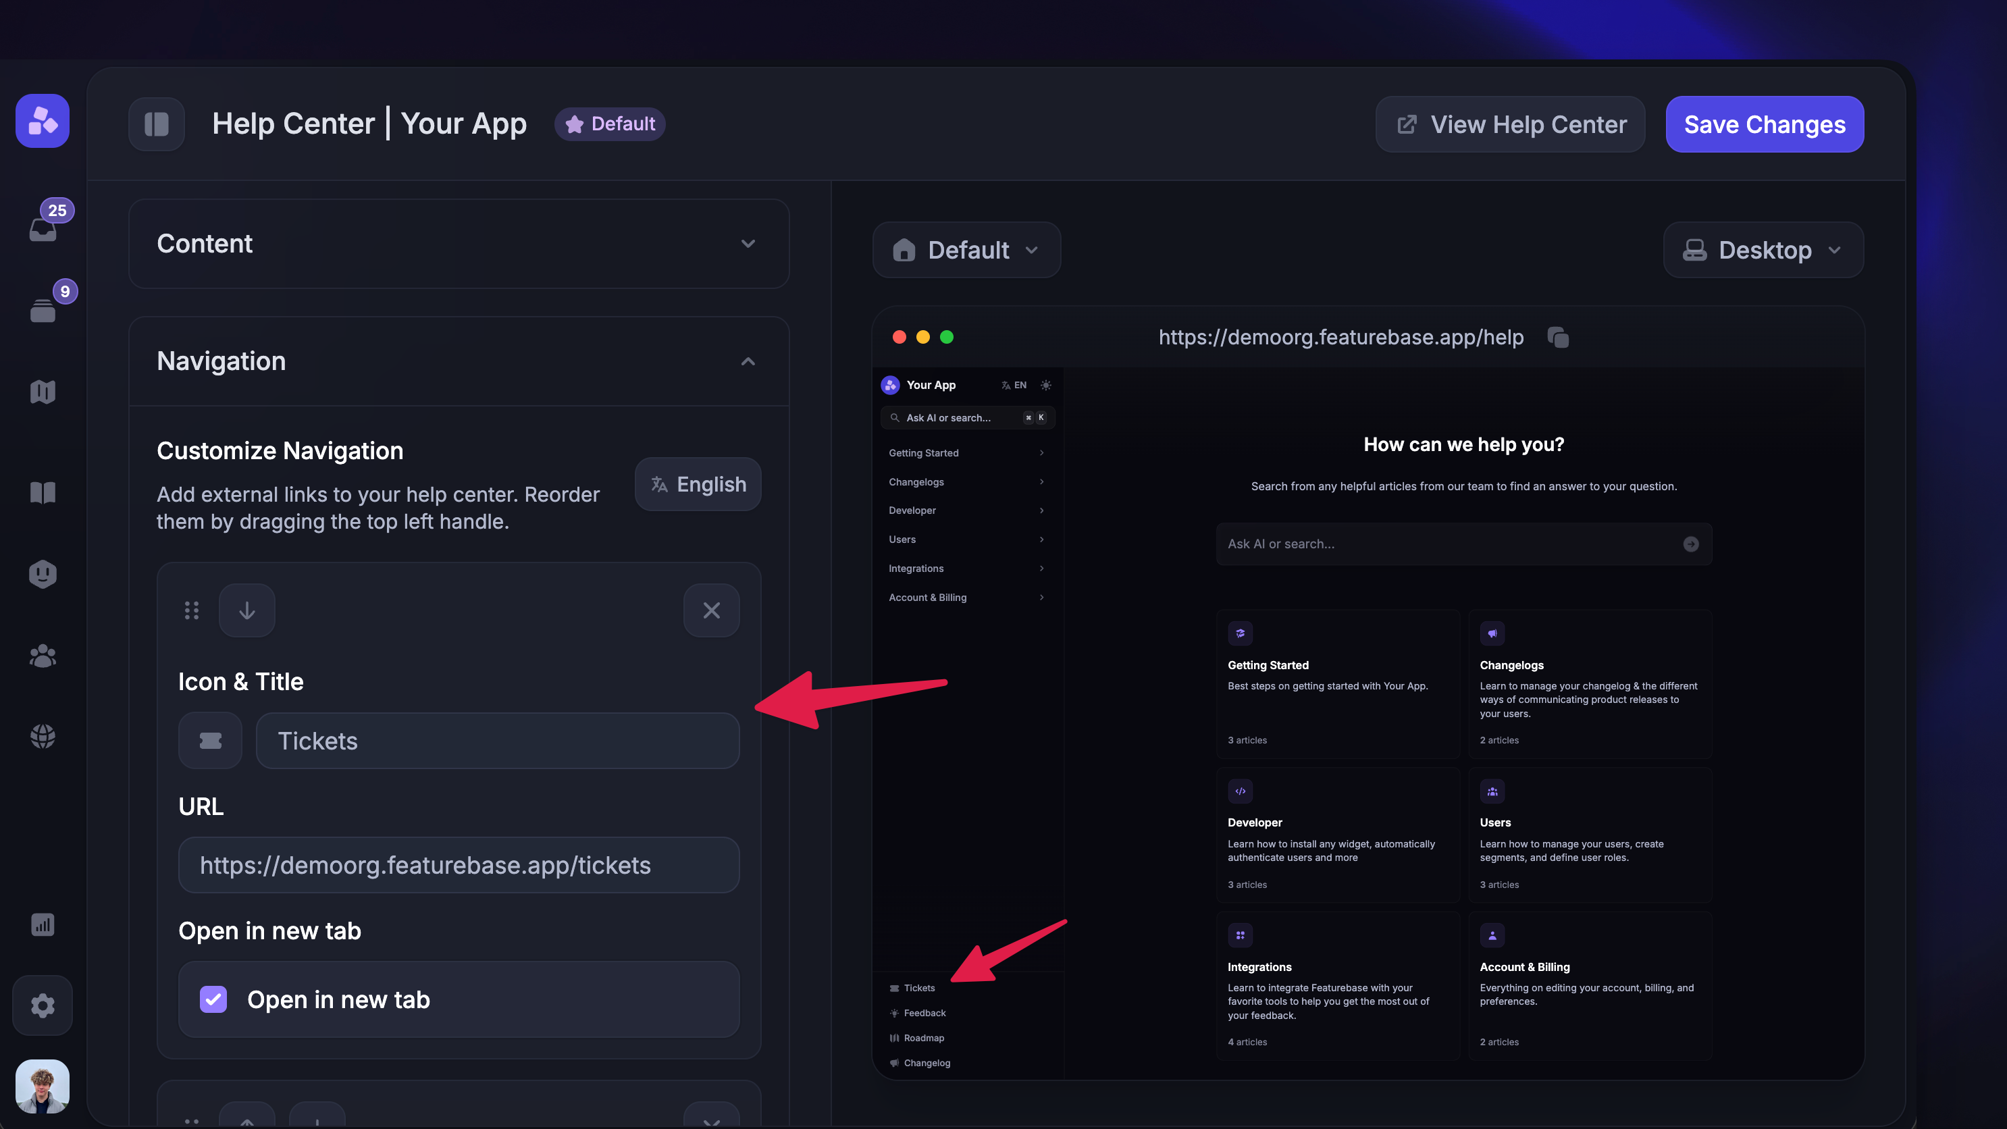
Task: Open the English language selector
Action: 698,484
